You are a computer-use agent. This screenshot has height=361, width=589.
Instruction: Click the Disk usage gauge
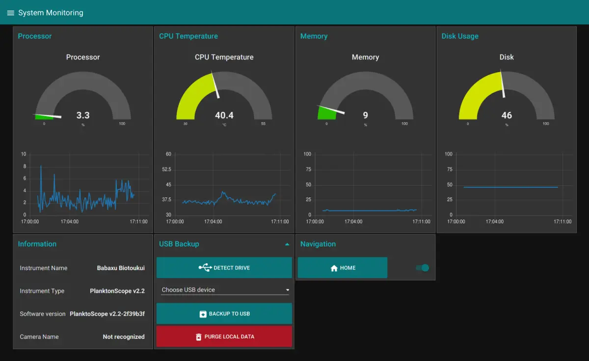click(x=507, y=96)
